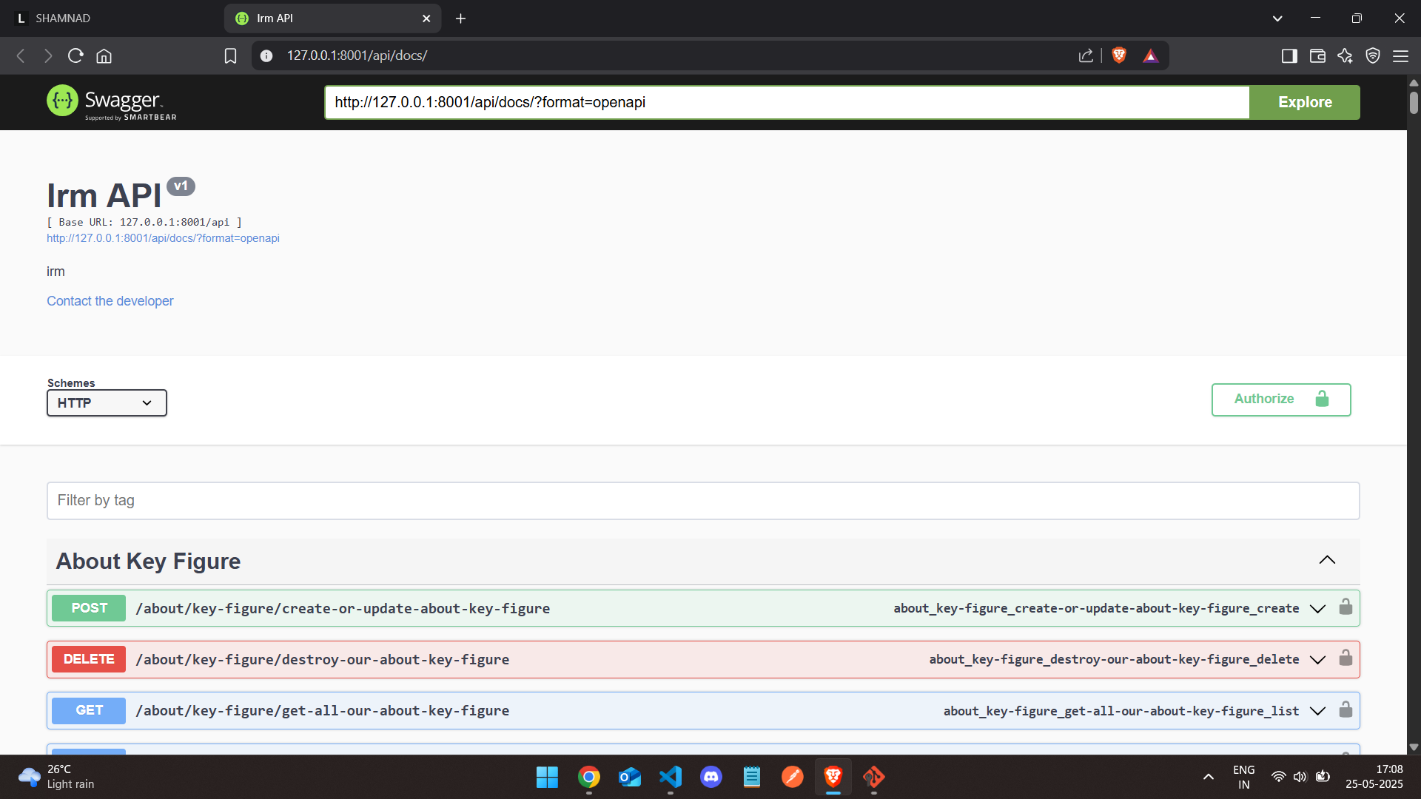The width and height of the screenshot is (1421, 799).
Task: Click the Brave Rewards triangle icon
Action: (1150, 55)
